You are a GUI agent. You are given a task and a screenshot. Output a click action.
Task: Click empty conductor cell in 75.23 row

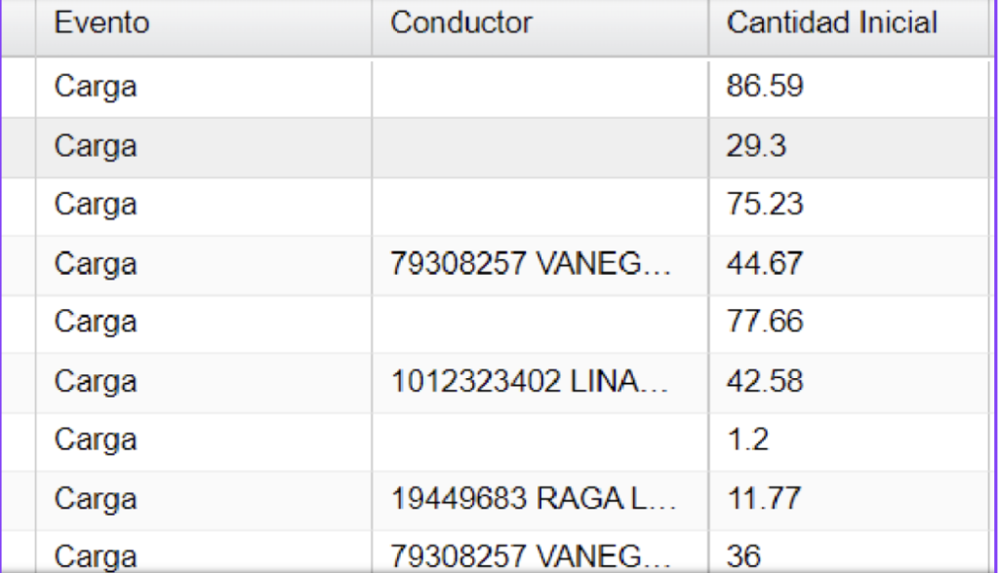coord(540,207)
